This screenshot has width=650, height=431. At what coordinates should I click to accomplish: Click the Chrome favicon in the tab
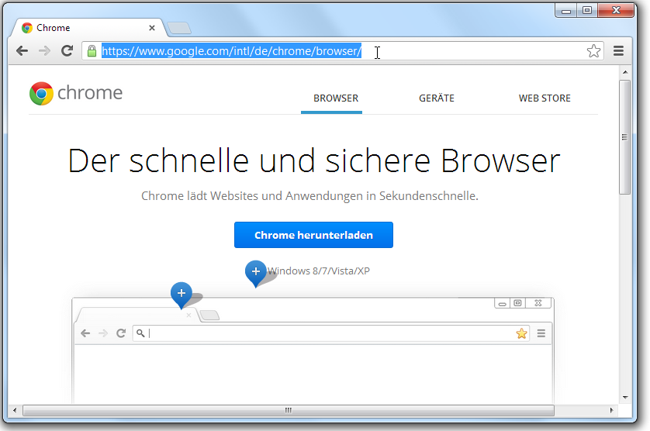click(x=27, y=28)
